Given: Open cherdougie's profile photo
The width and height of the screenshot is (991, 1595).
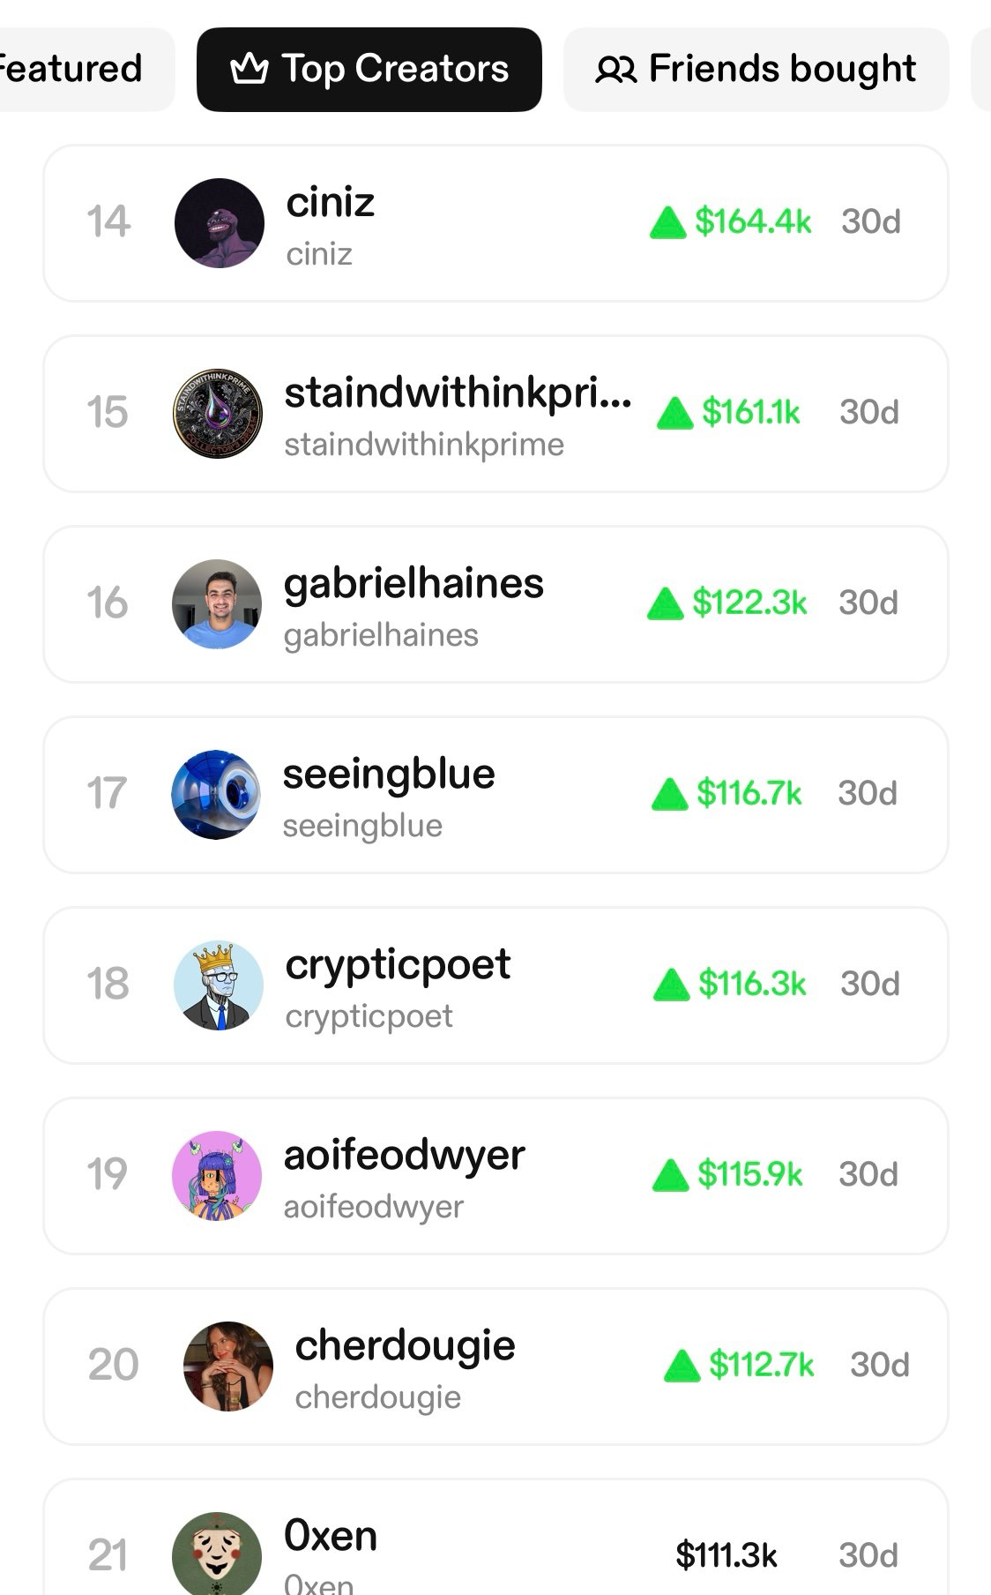Looking at the screenshot, I should coord(227,1367).
